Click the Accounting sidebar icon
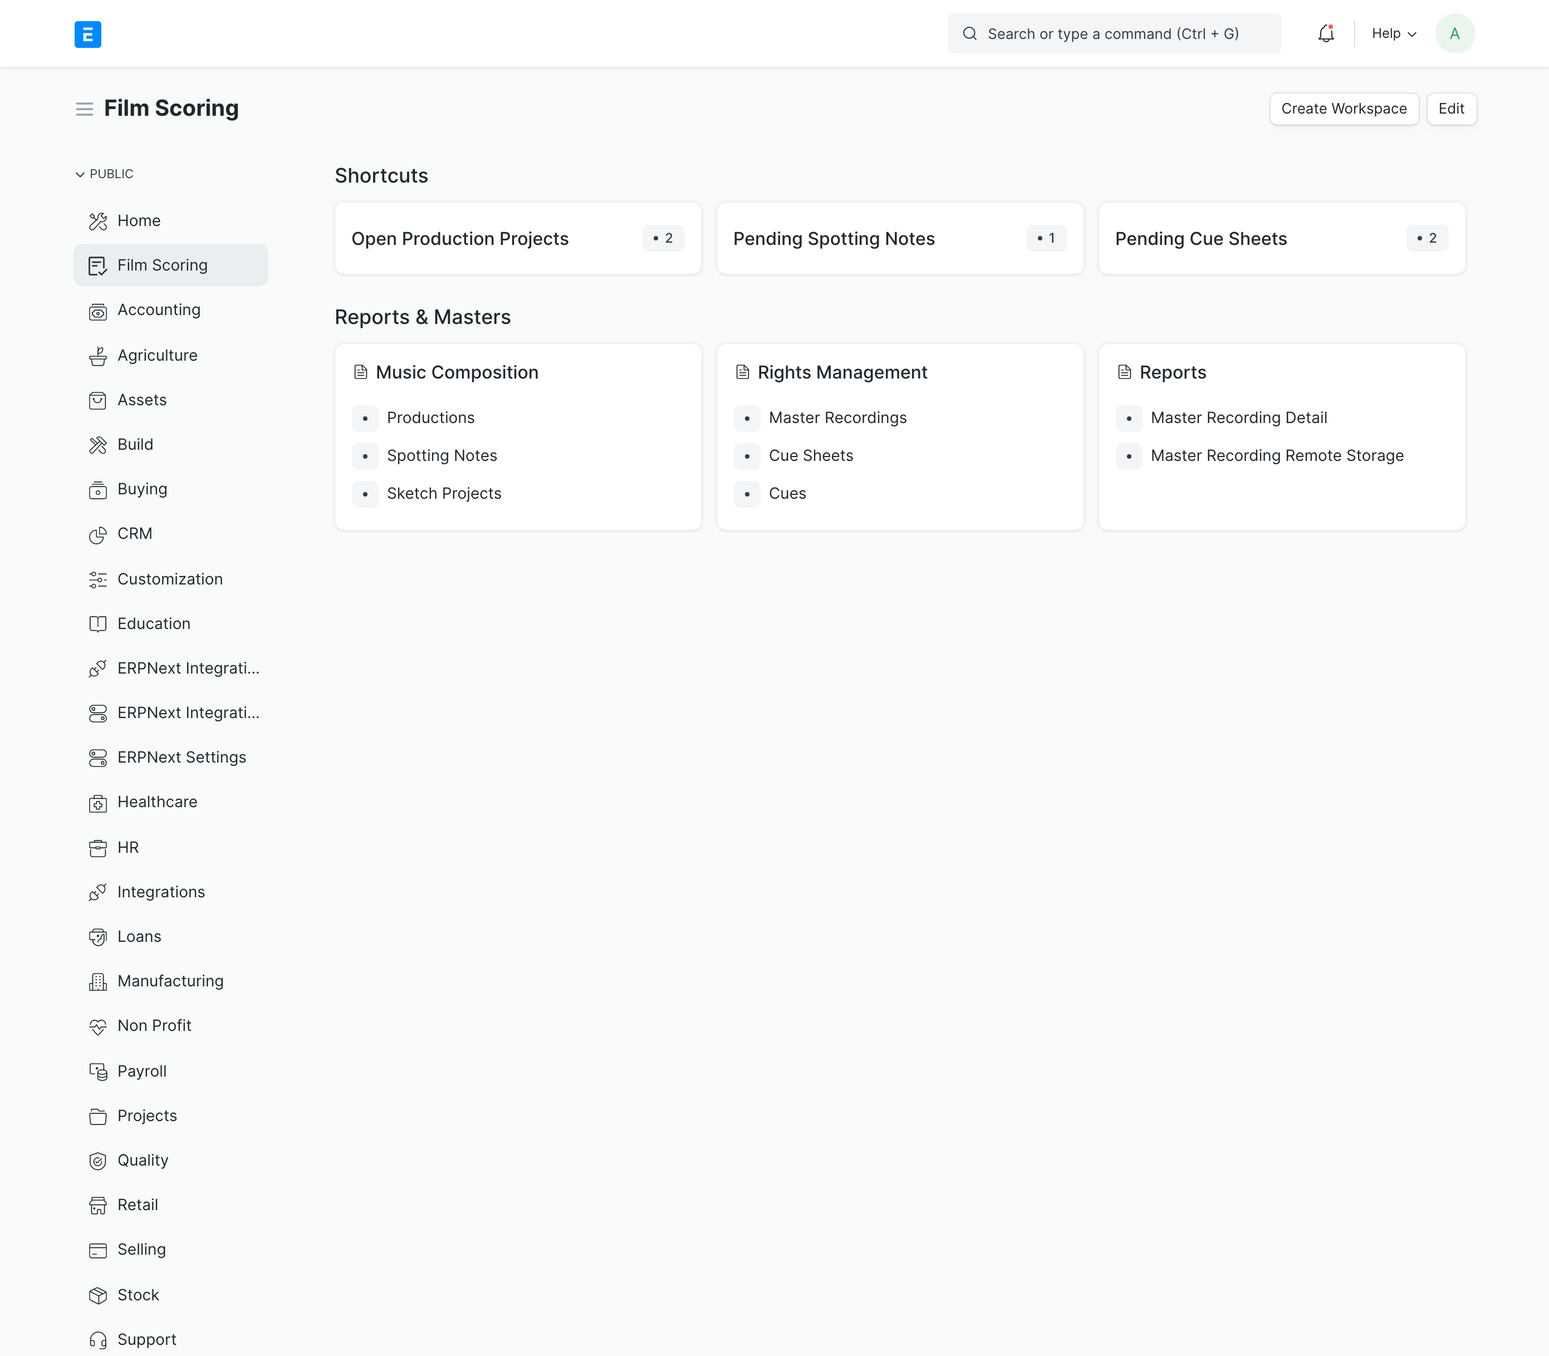The width and height of the screenshot is (1549, 1356). pyautogui.click(x=97, y=311)
